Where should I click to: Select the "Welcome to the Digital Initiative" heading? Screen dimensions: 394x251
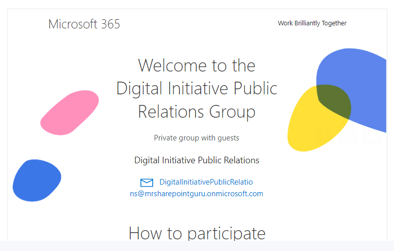pyautogui.click(x=197, y=88)
